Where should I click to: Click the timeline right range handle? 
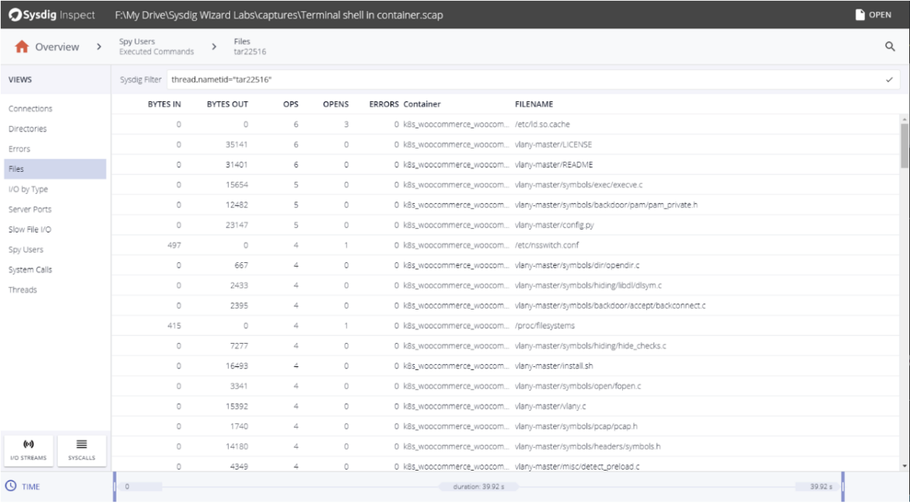click(x=842, y=487)
